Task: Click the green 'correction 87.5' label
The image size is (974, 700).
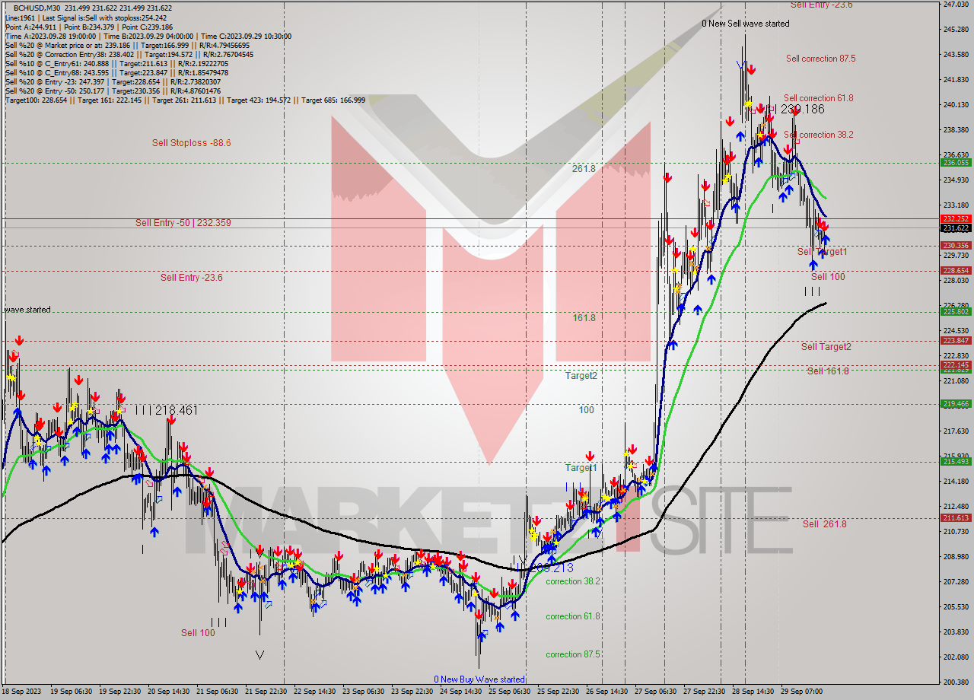Action: pyautogui.click(x=574, y=654)
